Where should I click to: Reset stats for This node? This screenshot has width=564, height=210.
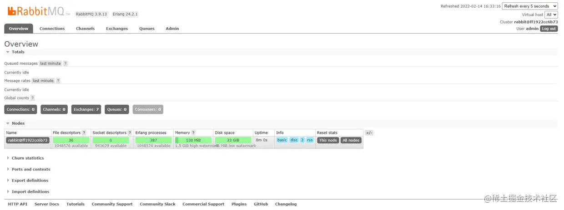328,141
